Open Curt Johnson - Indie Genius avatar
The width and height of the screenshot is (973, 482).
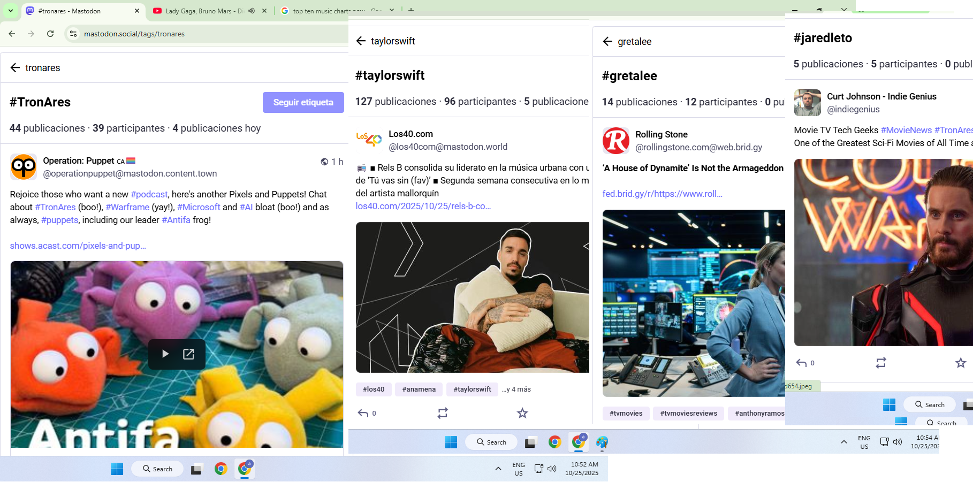808,103
